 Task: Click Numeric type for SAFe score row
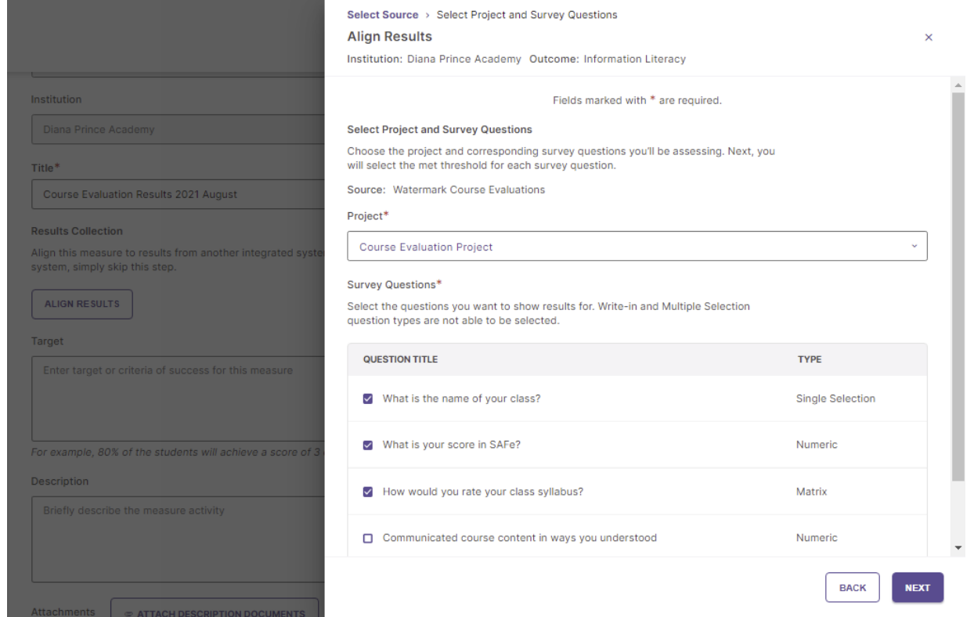817,445
